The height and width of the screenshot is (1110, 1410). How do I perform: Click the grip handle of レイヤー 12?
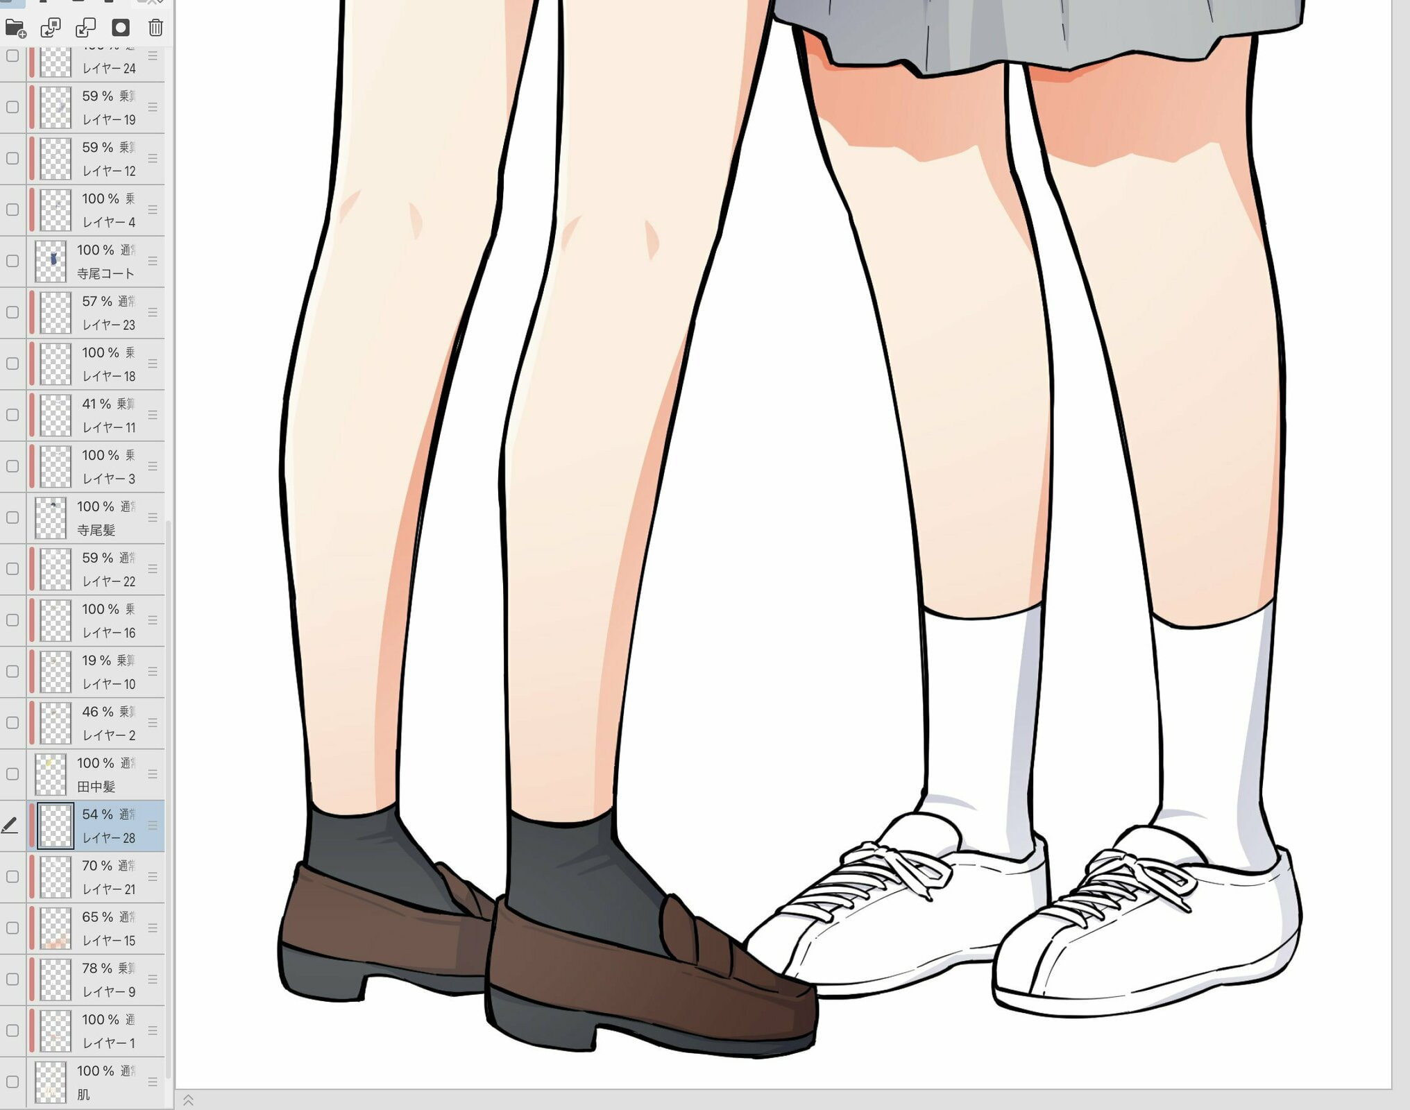tap(153, 158)
